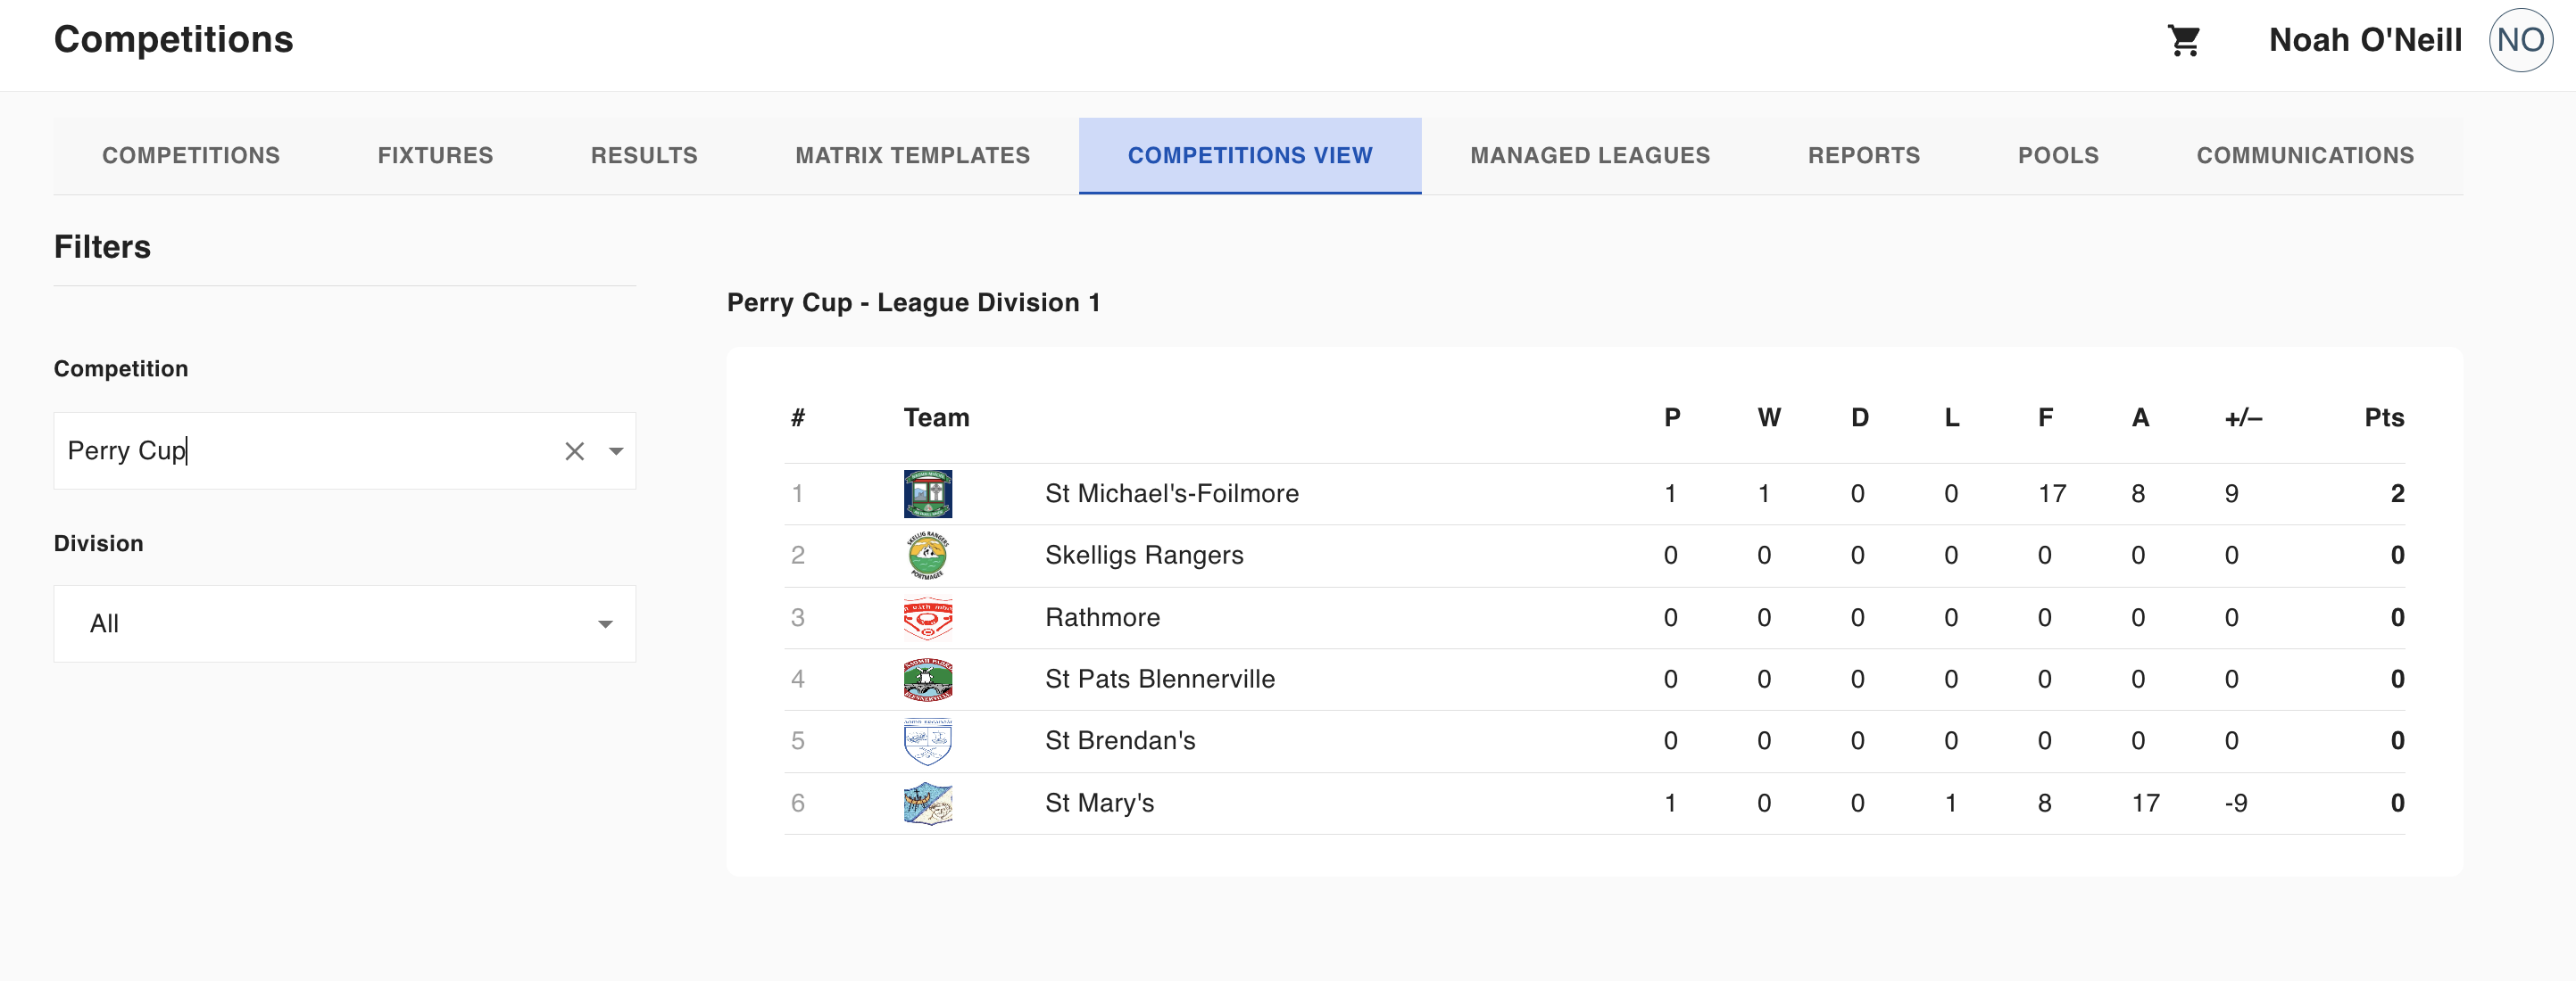Click the Noah O'Neill username
The height and width of the screenshot is (981, 2576).
coord(2365,41)
